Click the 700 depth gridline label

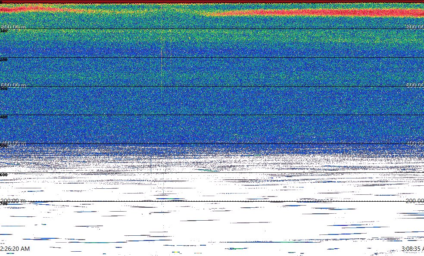tap(4, 203)
